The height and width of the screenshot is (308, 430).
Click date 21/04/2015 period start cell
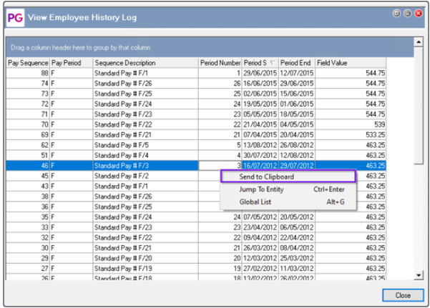pyautogui.click(x=260, y=124)
